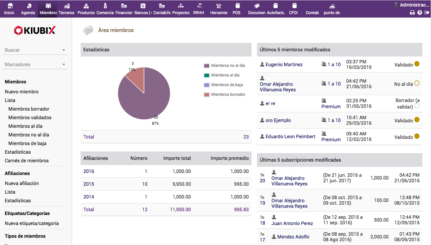This screenshot has width=431, height=245.
Task: Click Eugenio Martinez's Validado status indicator
Action: [417, 64]
